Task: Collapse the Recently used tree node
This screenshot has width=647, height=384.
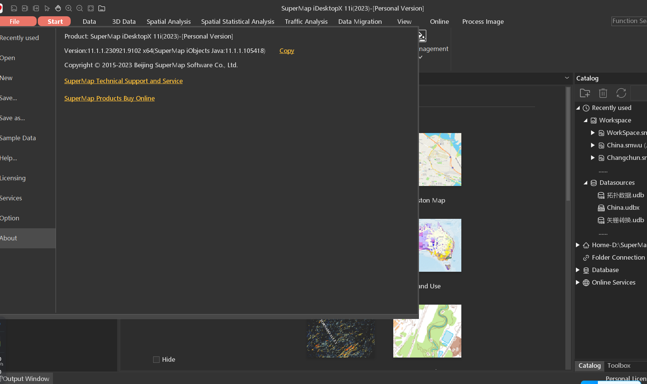Action: [x=578, y=108]
